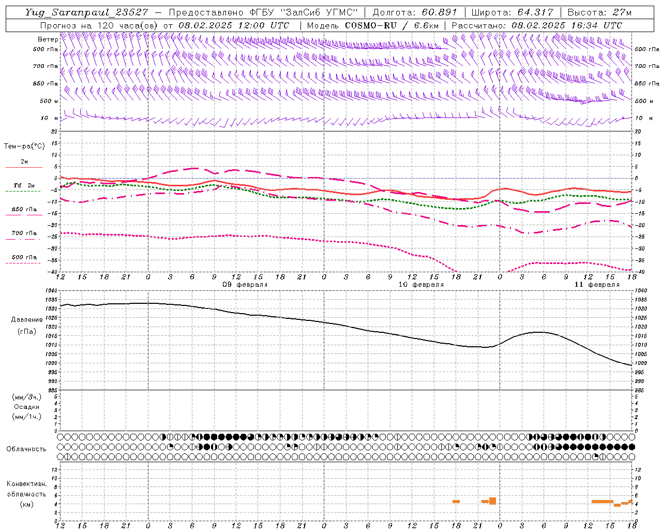Click the forecast start '08.02.2025 12:00 UTC'

coord(233,25)
